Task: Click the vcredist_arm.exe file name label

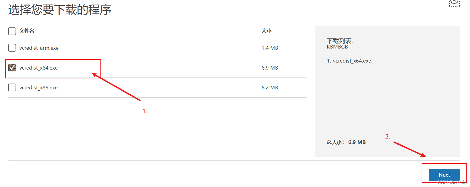Action: click(x=39, y=48)
